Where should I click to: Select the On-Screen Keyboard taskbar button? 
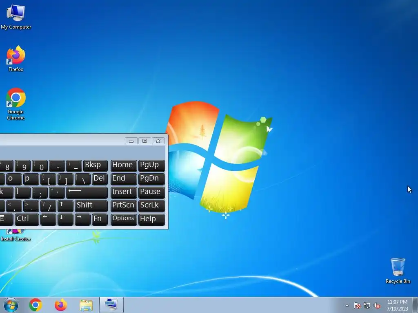[111, 305]
